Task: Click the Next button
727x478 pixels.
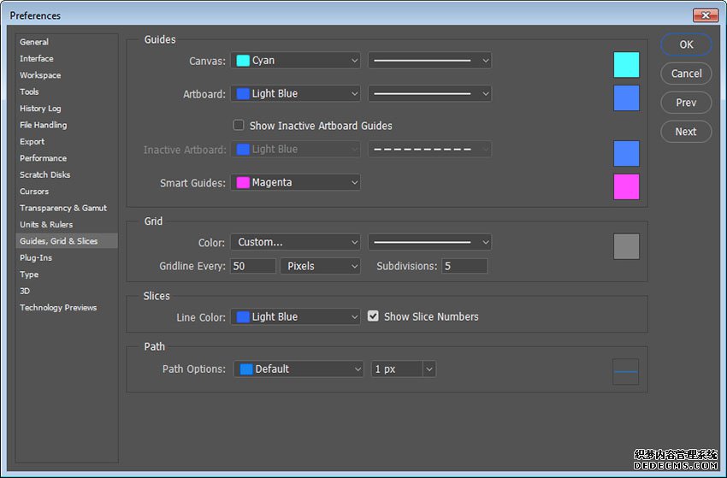Action: [686, 132]
